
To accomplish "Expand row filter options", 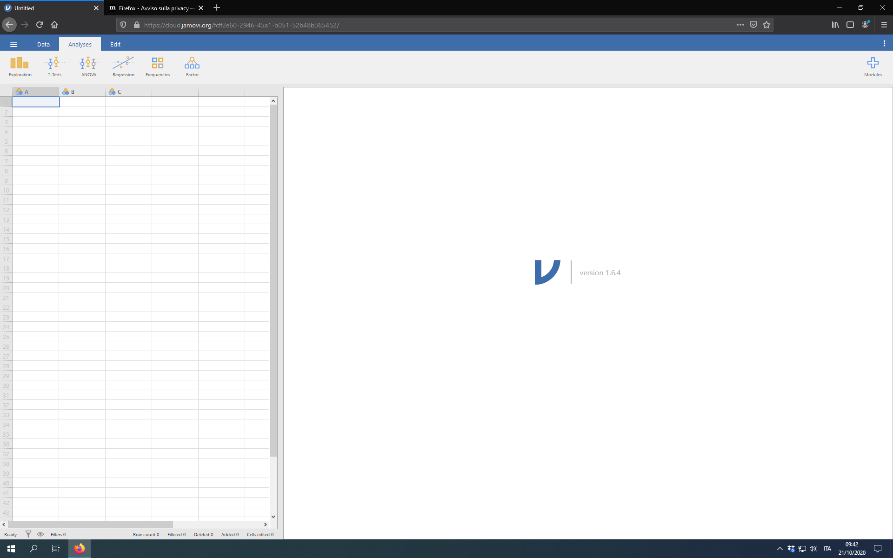I will tap(27, 534).
